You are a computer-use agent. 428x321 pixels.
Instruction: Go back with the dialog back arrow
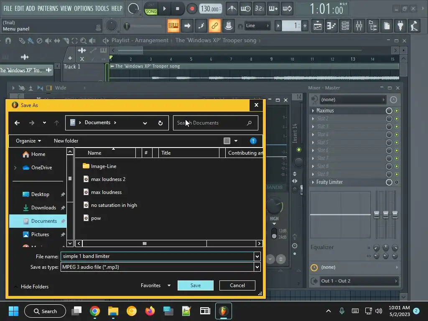pos(17,123)
